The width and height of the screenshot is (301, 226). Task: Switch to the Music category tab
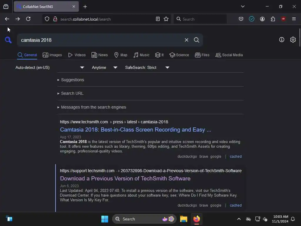pyautogui.click(x=141, y=55)
